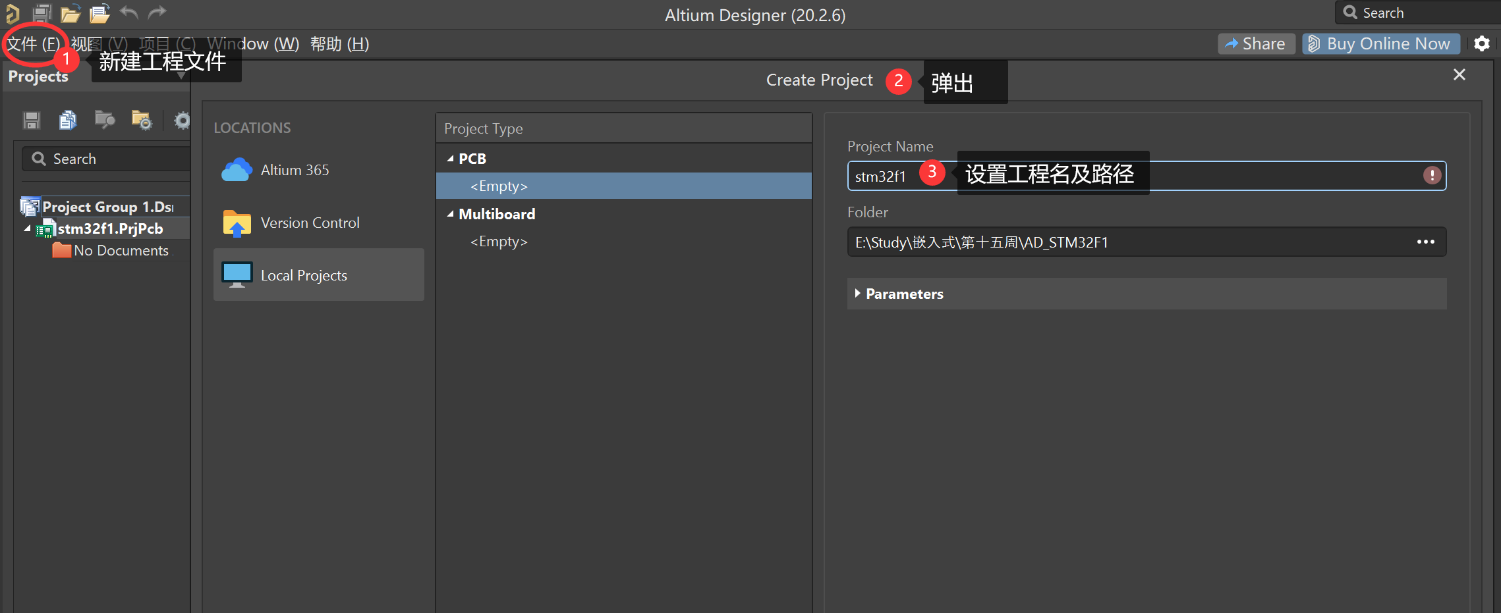Open the 文件 (F) menu
Screen dimensions: 1501x613
click(x=33, y=44)
